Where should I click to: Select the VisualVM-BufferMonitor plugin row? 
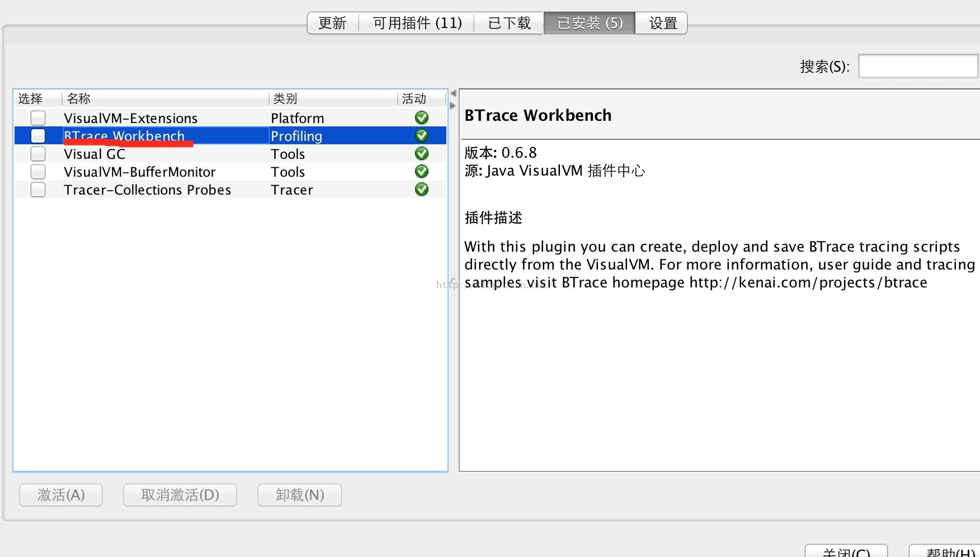(230, 172)
